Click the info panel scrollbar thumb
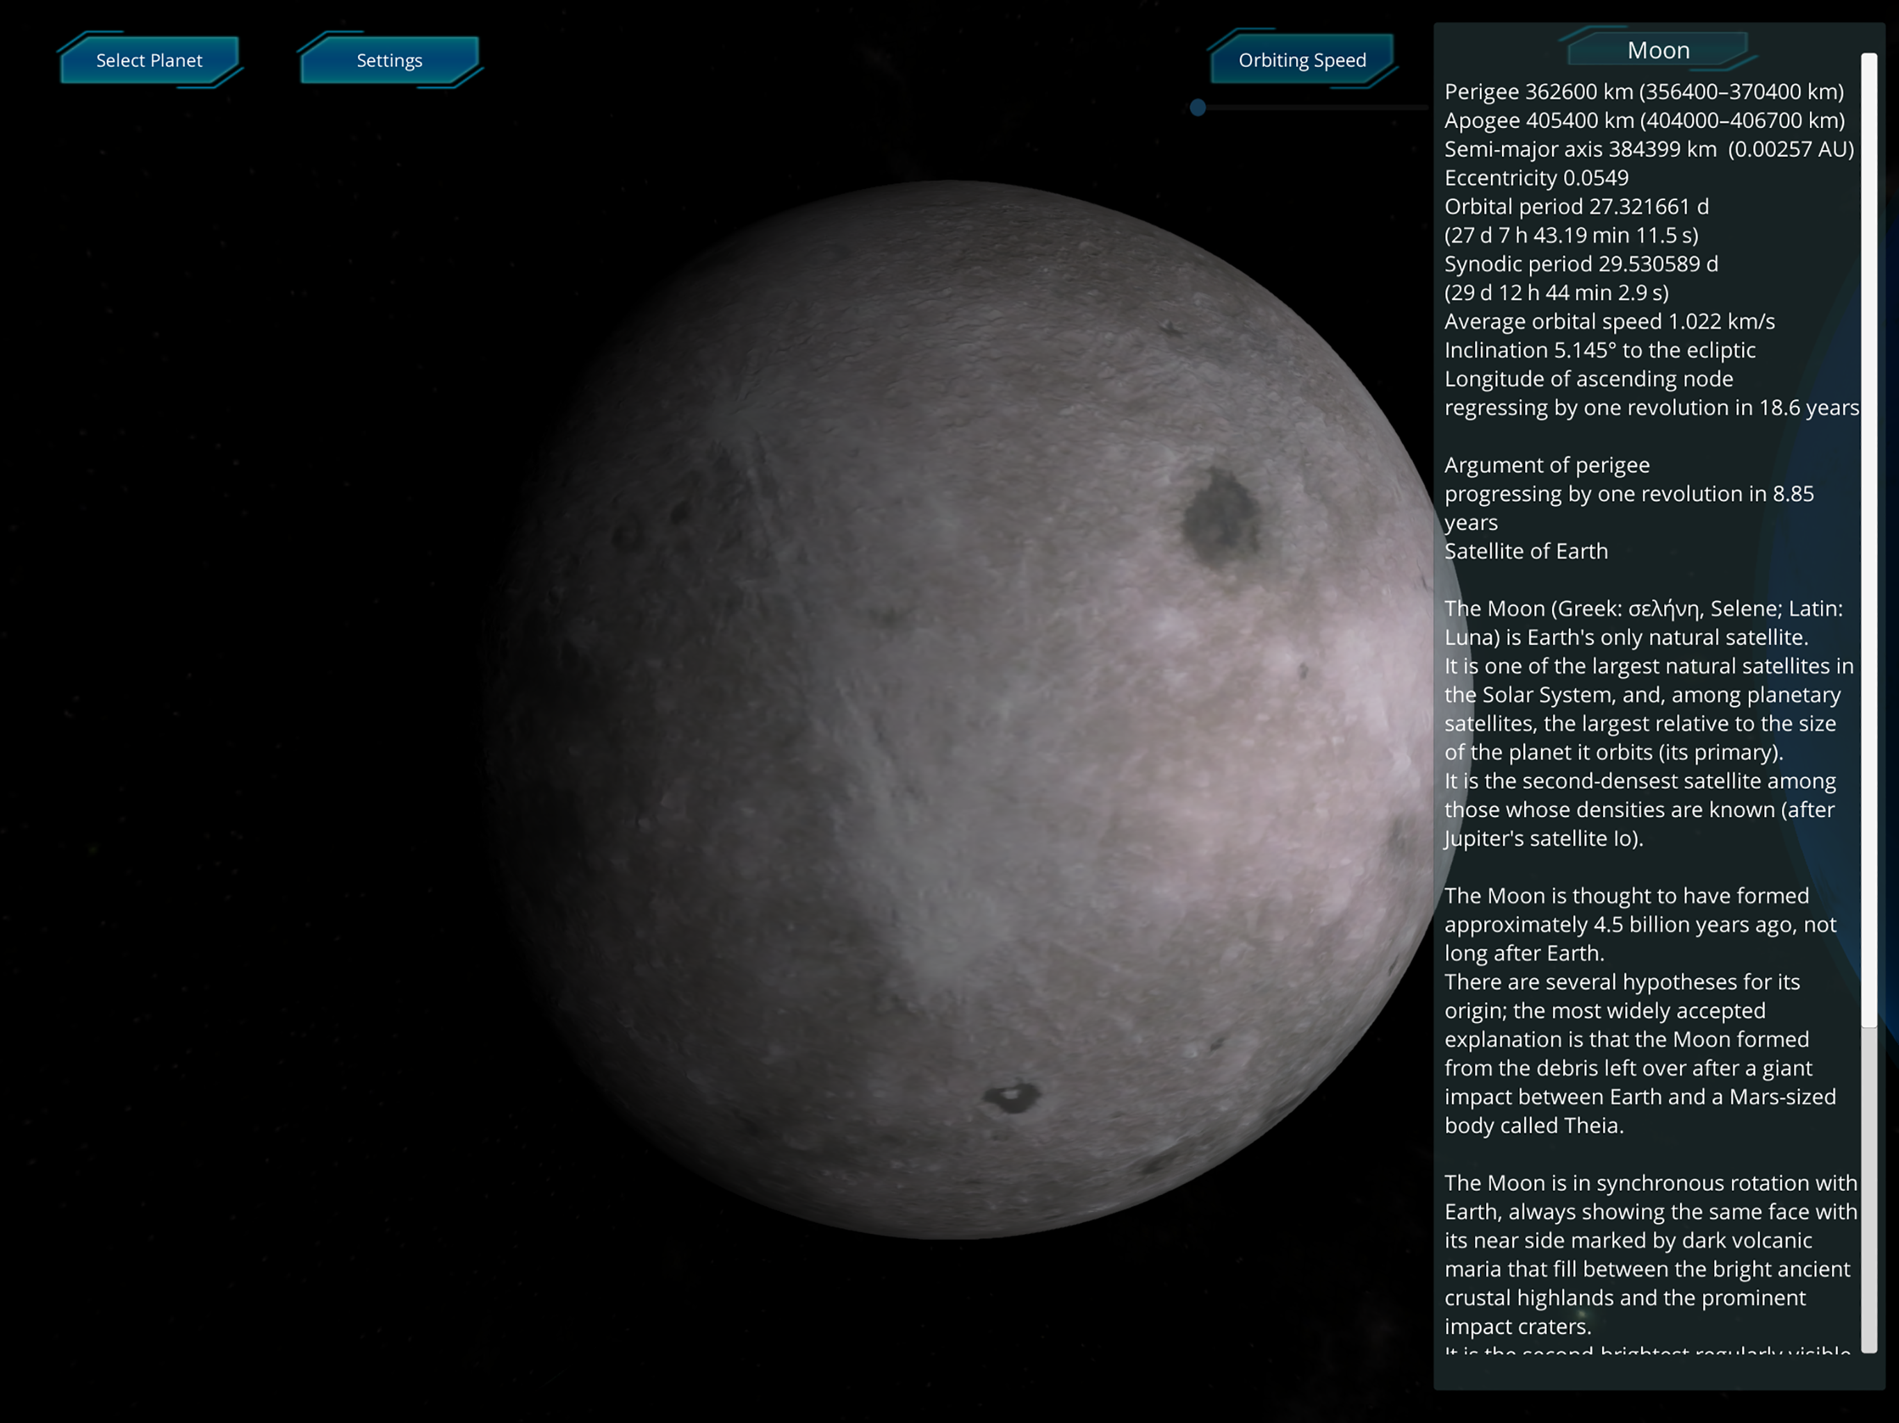Viewport: 1899px width, 1423px height. coord(1868,541)
